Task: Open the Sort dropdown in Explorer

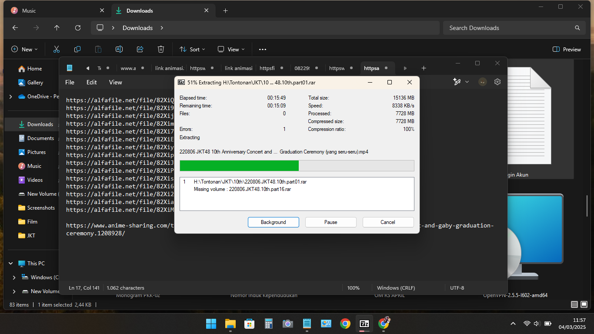Action: click(192, 49)
